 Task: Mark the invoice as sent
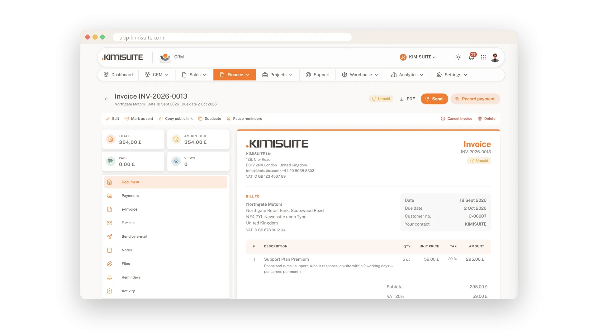tap(139, 119)
